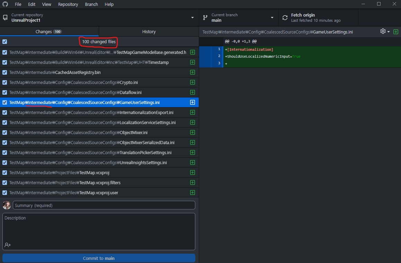
Task: Select LocalizationServiceSettings.ini file row
Action: coord(99,122)
